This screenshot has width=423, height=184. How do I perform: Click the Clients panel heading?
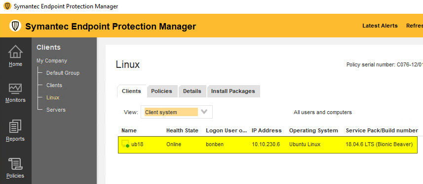pyautogui.click(x=48, y=47)
